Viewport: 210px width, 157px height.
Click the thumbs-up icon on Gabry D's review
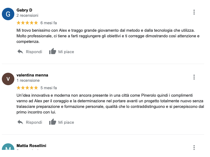pos(52,52)
